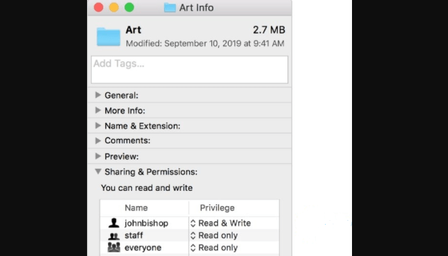Click the Name column header
Image resolution: width=448 pixels, height=256 pixels.
point(136,208)
